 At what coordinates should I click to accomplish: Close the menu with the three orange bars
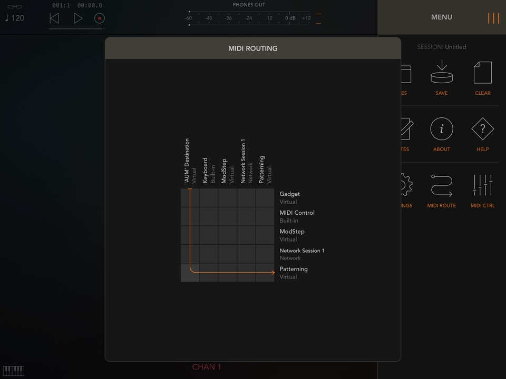[x=493, y=18]
